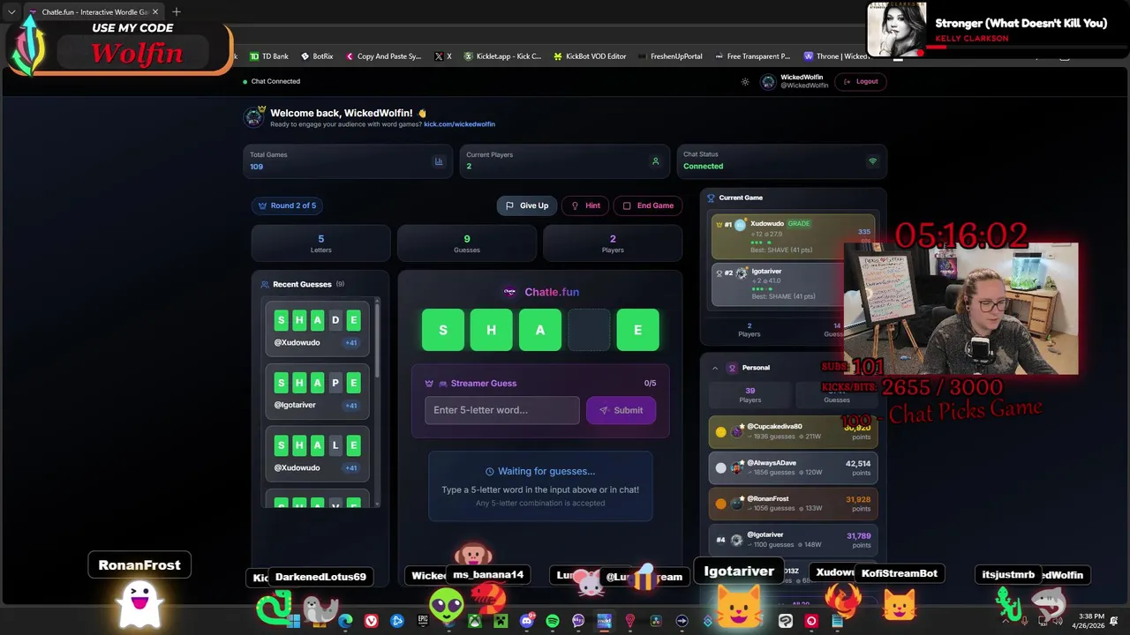1130x635 pixels.
Task: Collapse the Personal leaderboard section
Action: coord(715,368)
